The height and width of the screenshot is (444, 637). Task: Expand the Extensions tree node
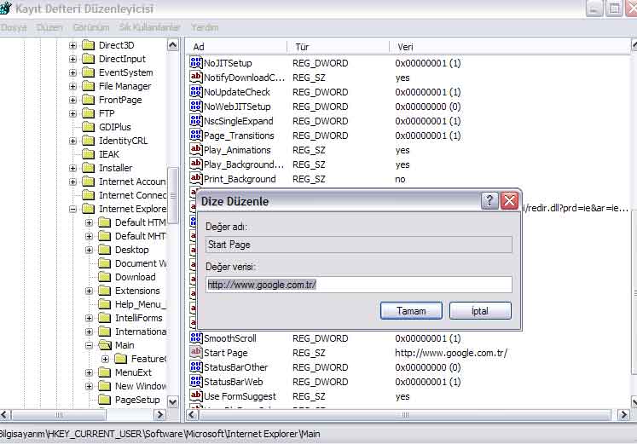click(x=89, y=291)
